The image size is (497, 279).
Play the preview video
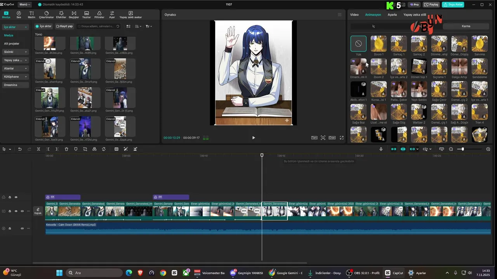(254, 138)
